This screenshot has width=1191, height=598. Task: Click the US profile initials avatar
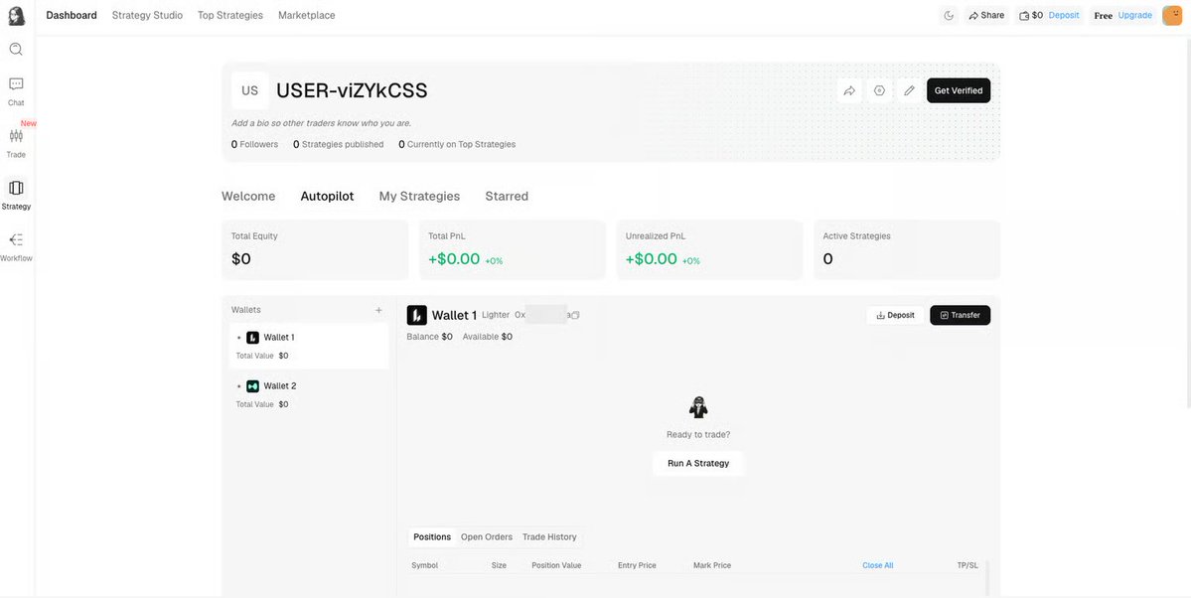(250, 90)
